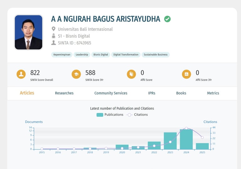Open the Universitas Bali Internasional link

[x=85, y=29]
